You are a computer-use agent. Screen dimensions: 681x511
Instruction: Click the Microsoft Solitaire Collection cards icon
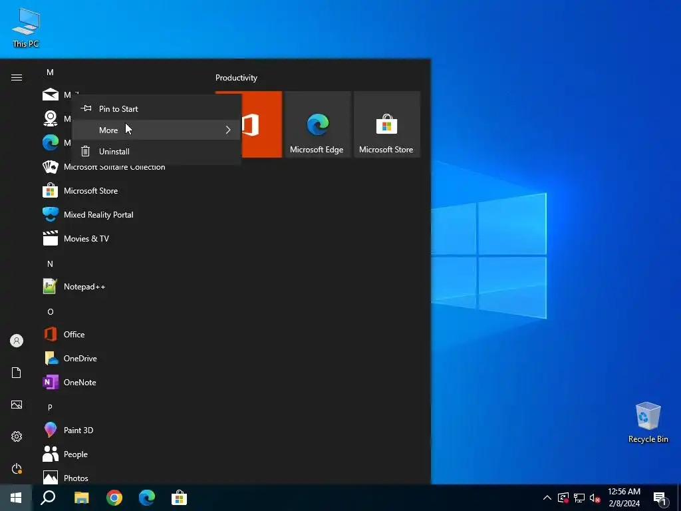tap(51, 167)
